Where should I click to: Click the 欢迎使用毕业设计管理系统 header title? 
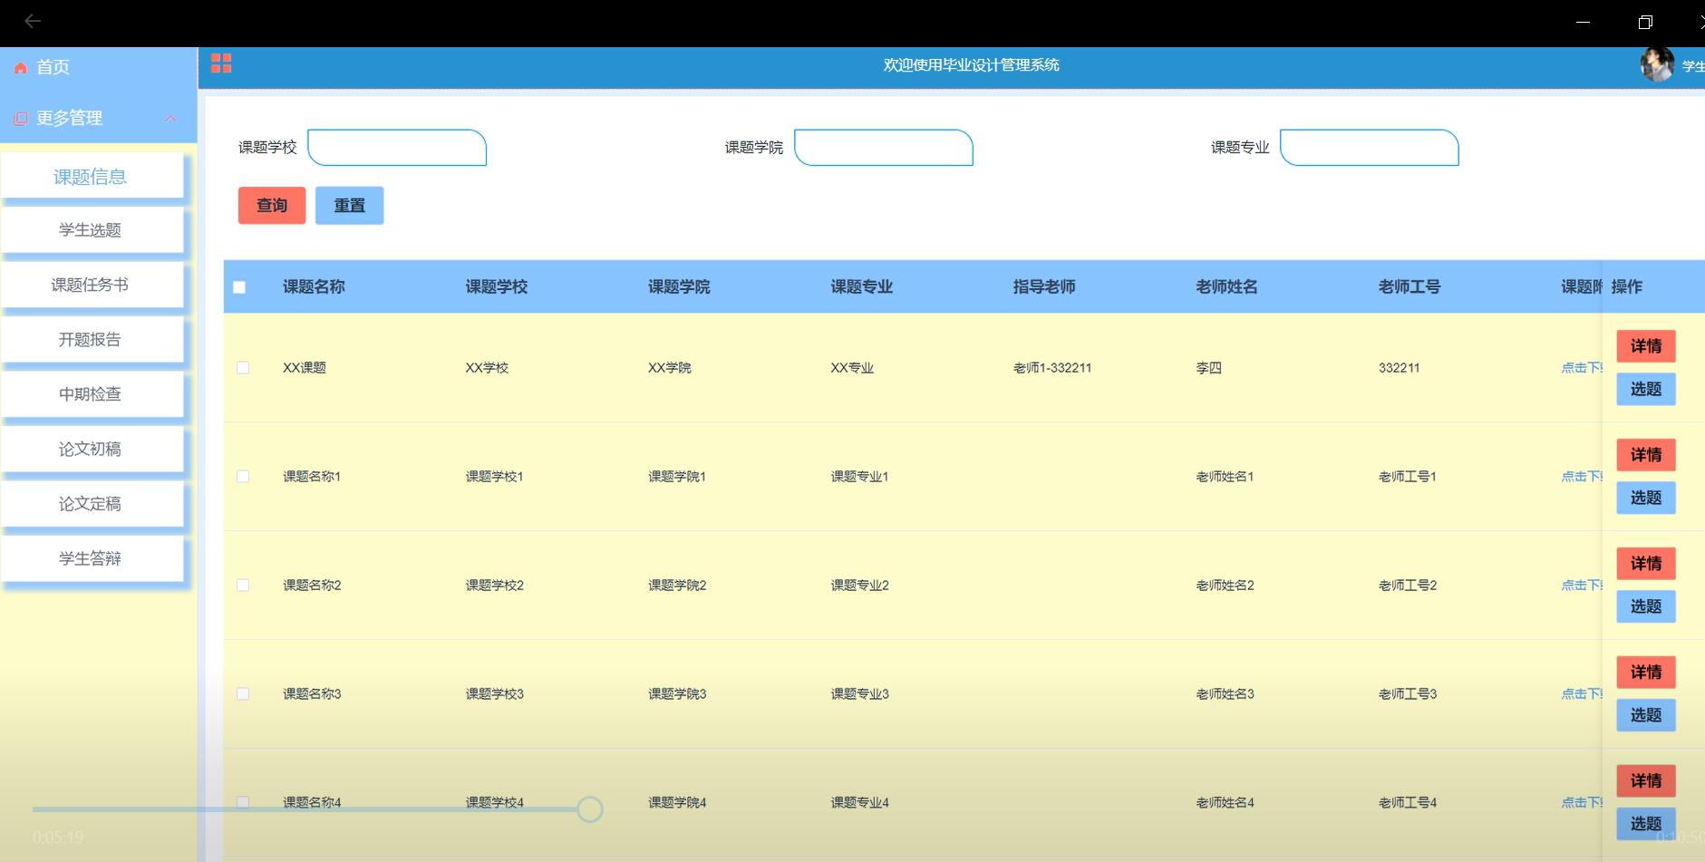point(972,65)
